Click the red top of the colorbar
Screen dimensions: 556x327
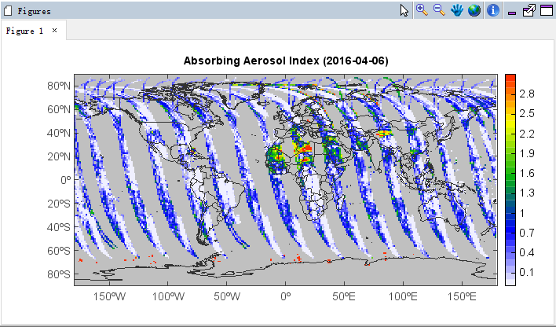coord(510,79)
